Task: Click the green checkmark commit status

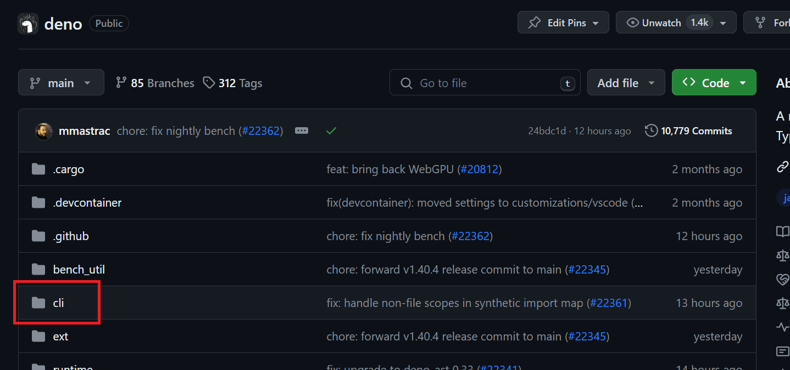Action: coord(331,130)
